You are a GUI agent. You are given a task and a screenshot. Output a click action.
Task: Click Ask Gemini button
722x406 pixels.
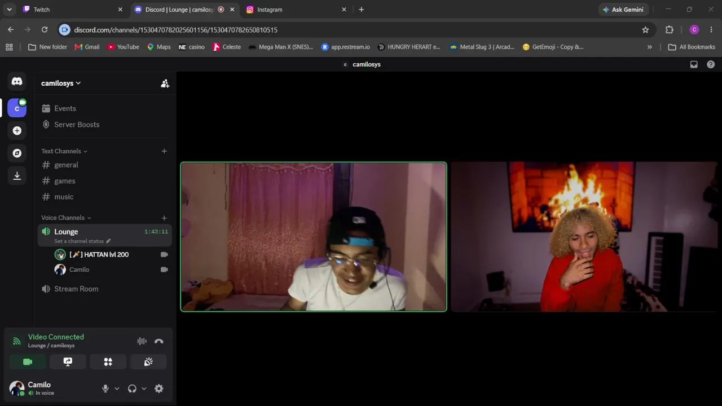coord(623,10)
